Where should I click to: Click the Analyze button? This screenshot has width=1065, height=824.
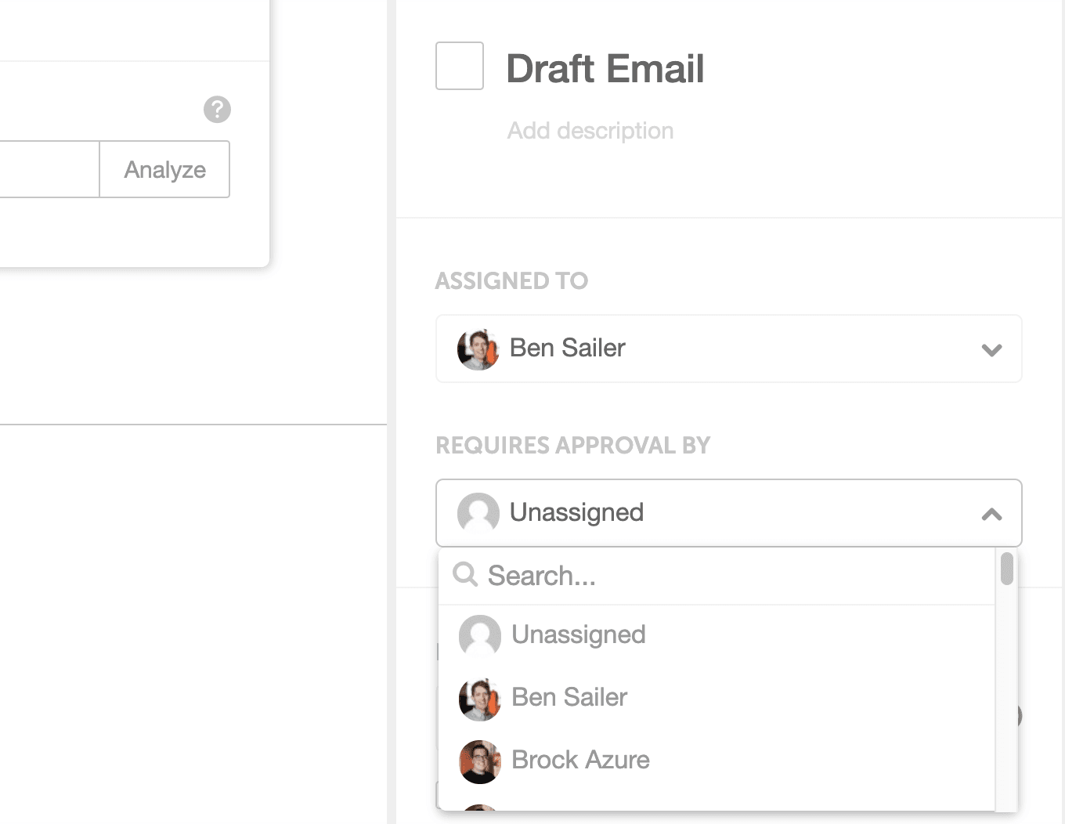(x=165, y=169)
